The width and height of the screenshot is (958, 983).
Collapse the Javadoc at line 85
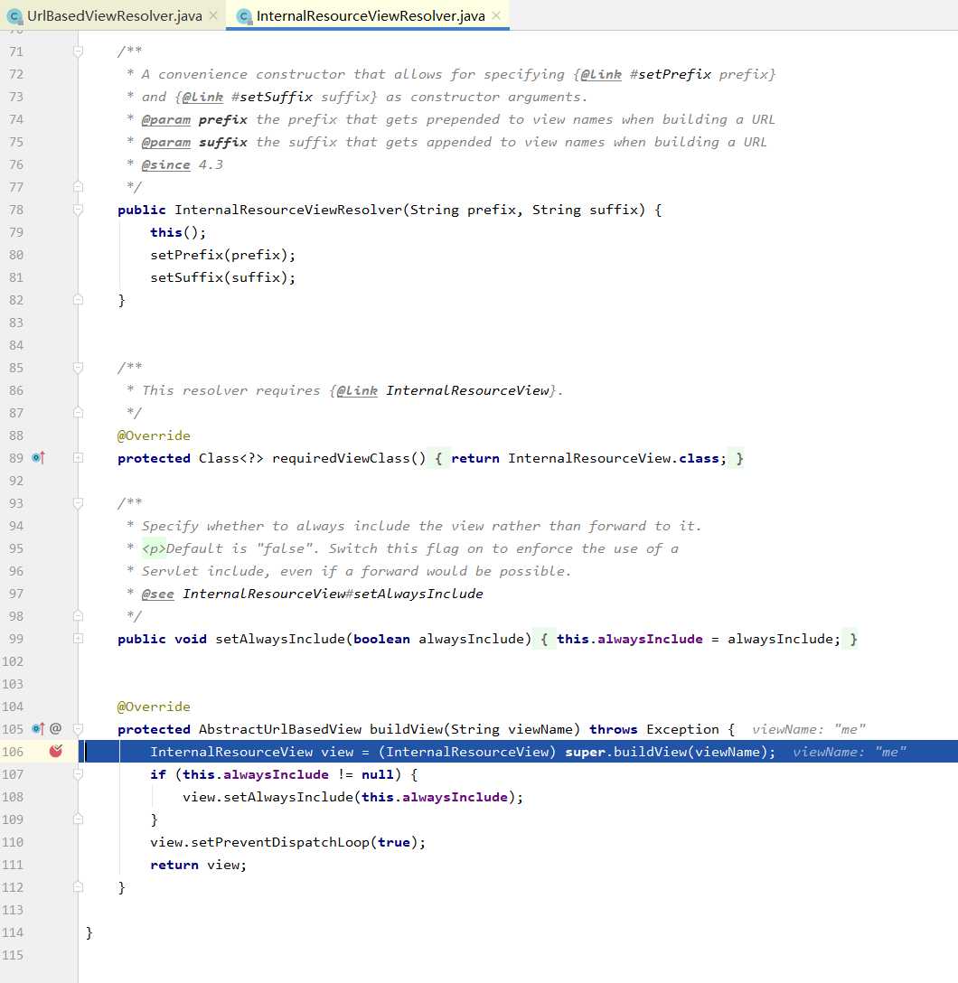coord(78,368)
